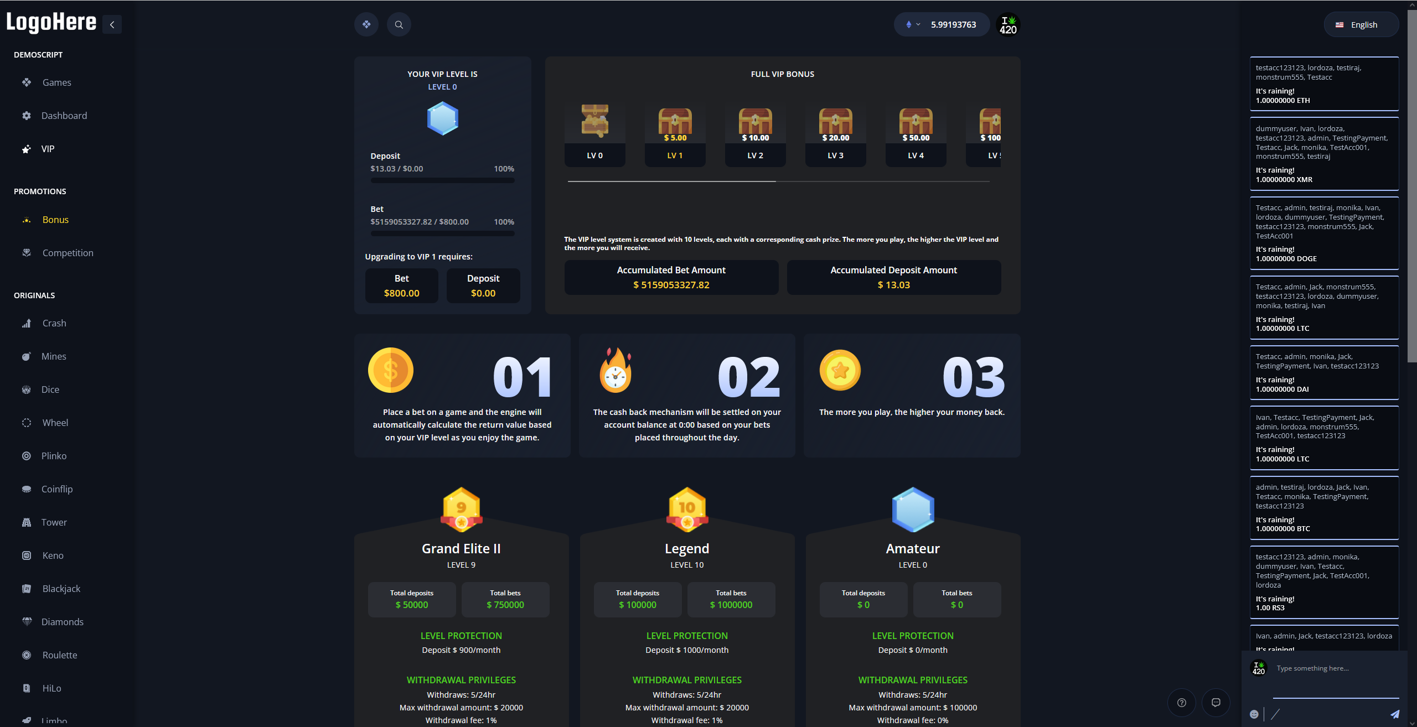1417x727 pixels.
Task: Open search via magnifier icon
Action: (x=399, y=24)
